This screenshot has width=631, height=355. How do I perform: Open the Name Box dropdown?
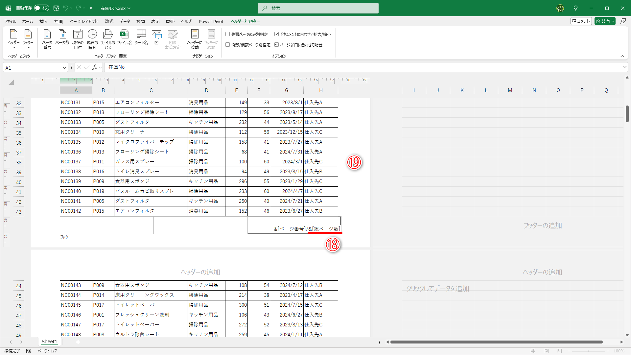[64, 67]
